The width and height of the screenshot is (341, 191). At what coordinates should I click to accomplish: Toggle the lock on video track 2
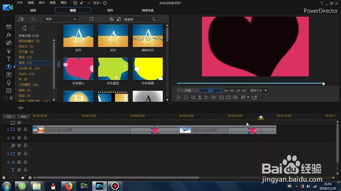26,154
